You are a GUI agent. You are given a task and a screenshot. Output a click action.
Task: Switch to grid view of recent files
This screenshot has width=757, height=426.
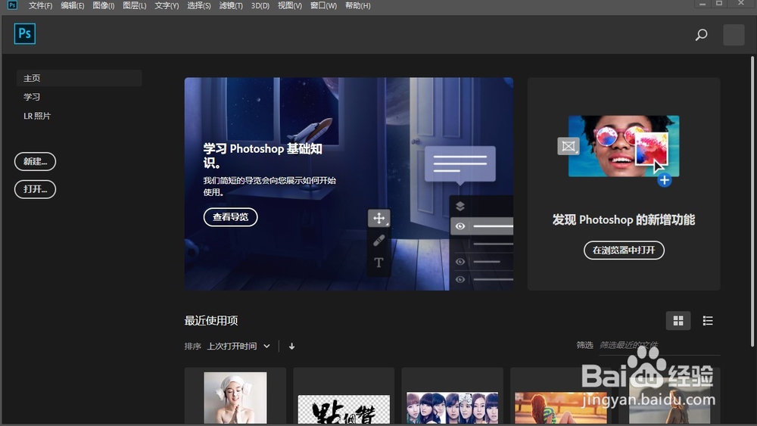point(678,321)
